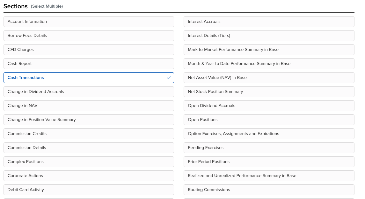Image resolution: width=365 pixels, height=199 pixels.
Task: Select the Routing Commissions section
Action: coord(269,190)
